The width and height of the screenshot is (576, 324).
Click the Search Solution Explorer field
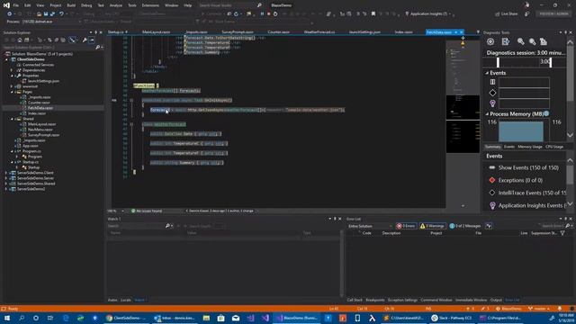point(49,48)
